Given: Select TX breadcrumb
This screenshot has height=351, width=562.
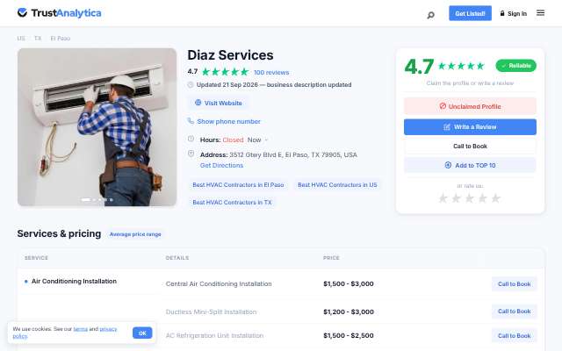Looking at the screenshot, I should pos(38,39).
